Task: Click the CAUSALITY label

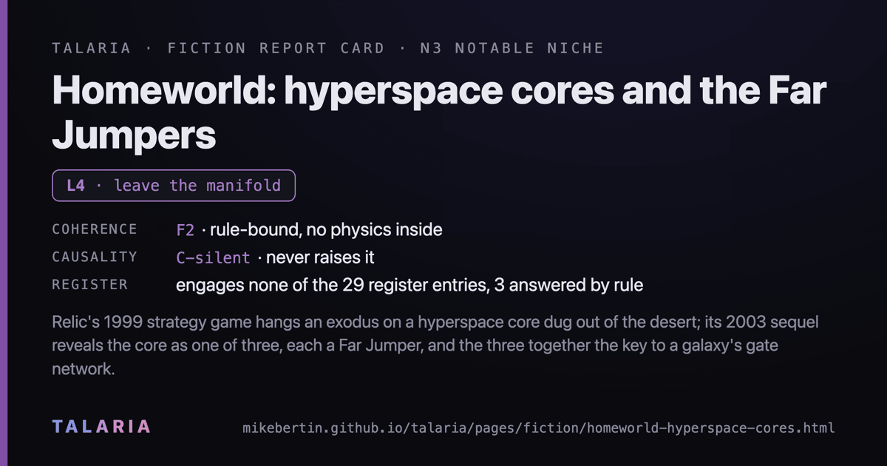Action: (95, 257)
